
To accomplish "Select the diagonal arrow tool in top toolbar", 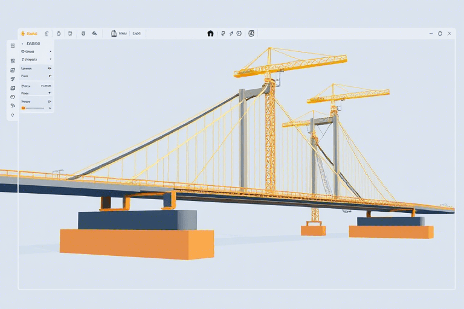I will 231,34.
